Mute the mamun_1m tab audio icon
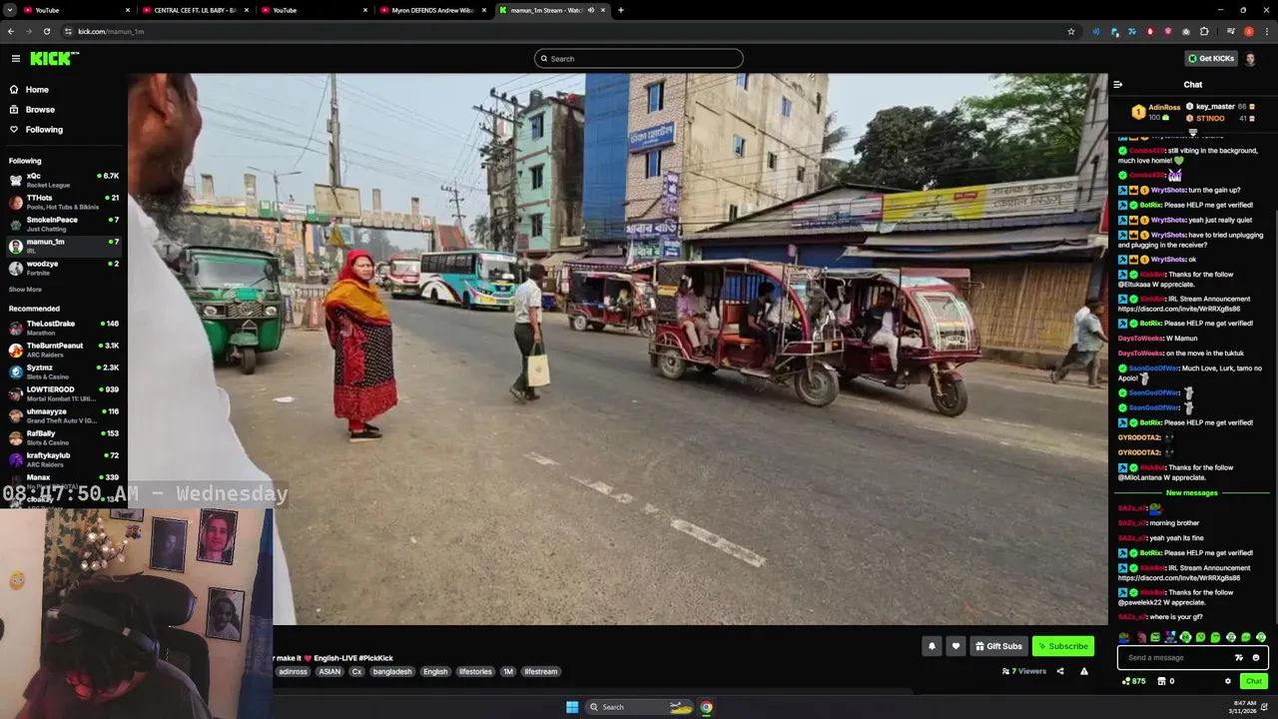Screen dimensions: 1278x719 pos(590,10)
